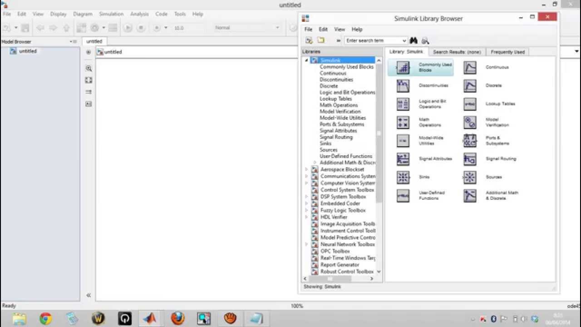Open the User-Defined Functions library icon
The image size is (581, 327).
403,196
